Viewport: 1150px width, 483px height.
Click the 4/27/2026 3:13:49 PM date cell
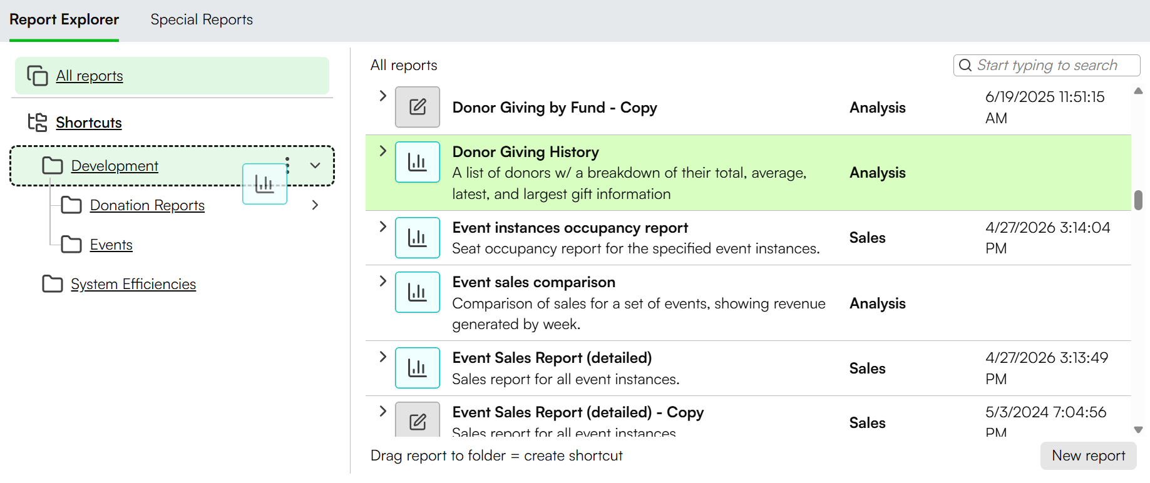coord(1047,368)
